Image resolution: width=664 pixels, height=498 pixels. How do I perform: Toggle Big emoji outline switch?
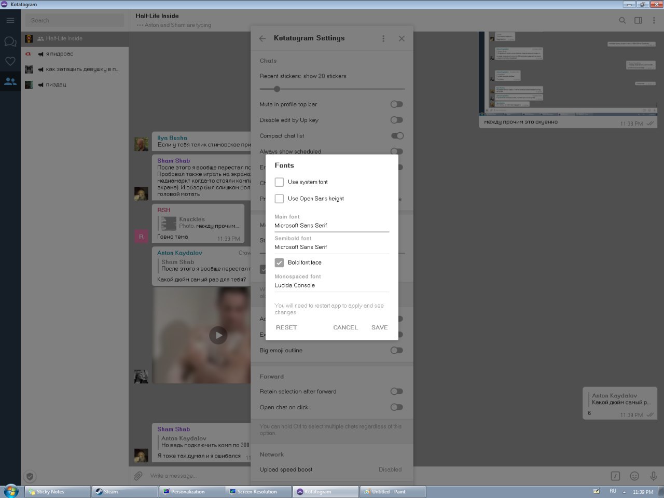point(397,350)
